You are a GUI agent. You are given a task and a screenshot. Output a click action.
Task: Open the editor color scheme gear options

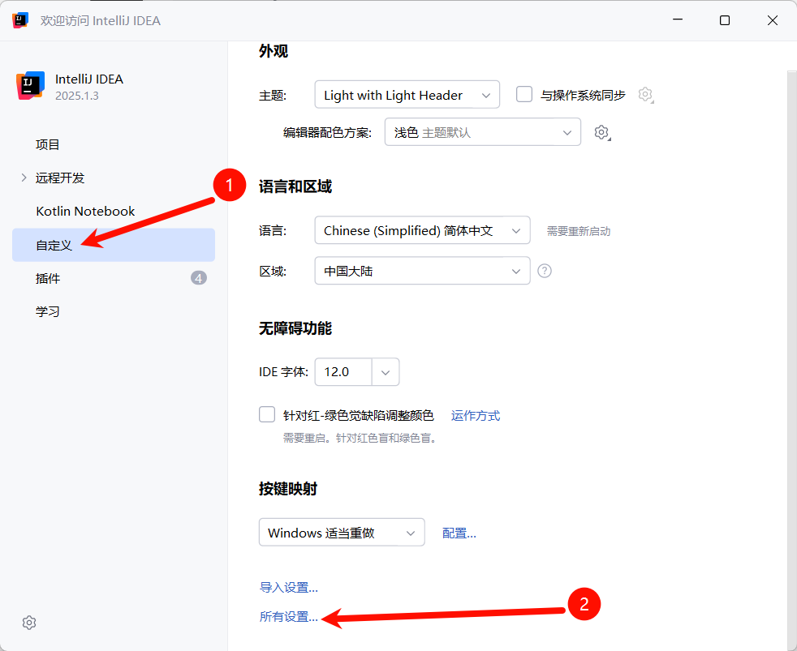(602, 132)
